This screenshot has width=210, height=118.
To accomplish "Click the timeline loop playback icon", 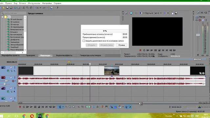I will 24,107.
